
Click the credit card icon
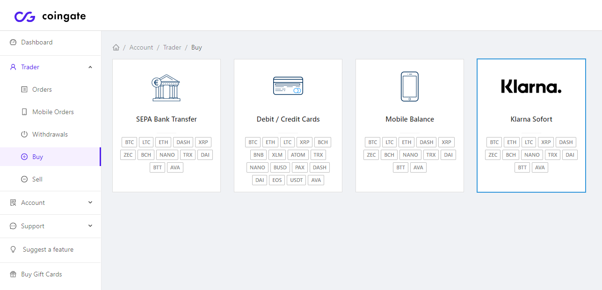pos(288,86)
